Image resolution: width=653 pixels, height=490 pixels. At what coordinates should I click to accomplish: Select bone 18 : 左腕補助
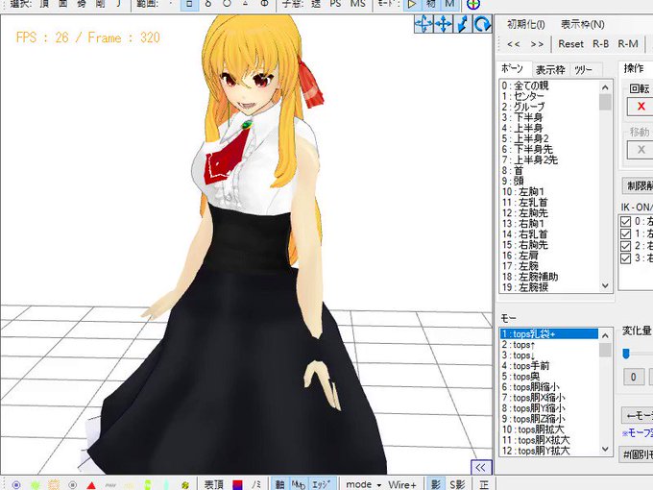549,277
